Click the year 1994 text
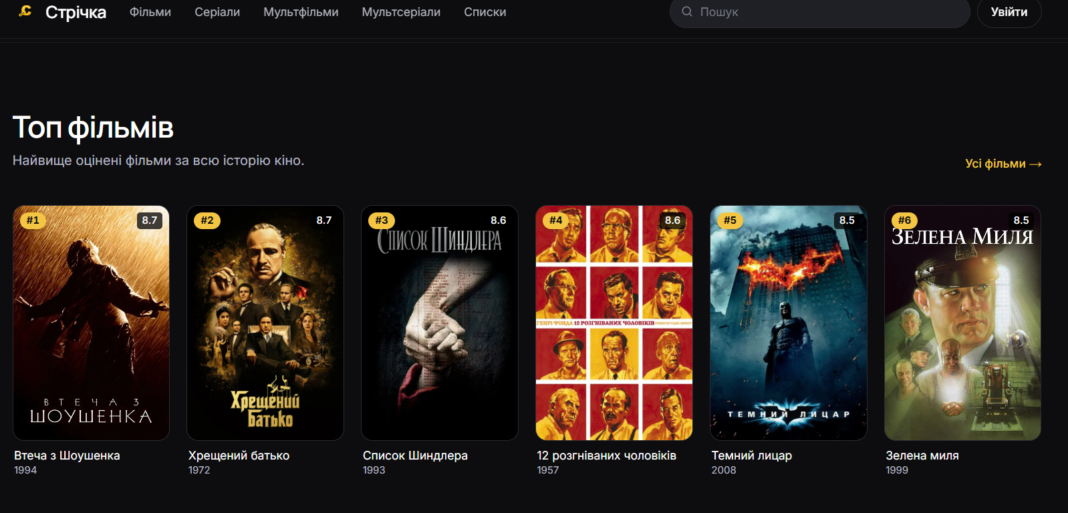Viewport: 1068px width, 513px height. (25, 470)
